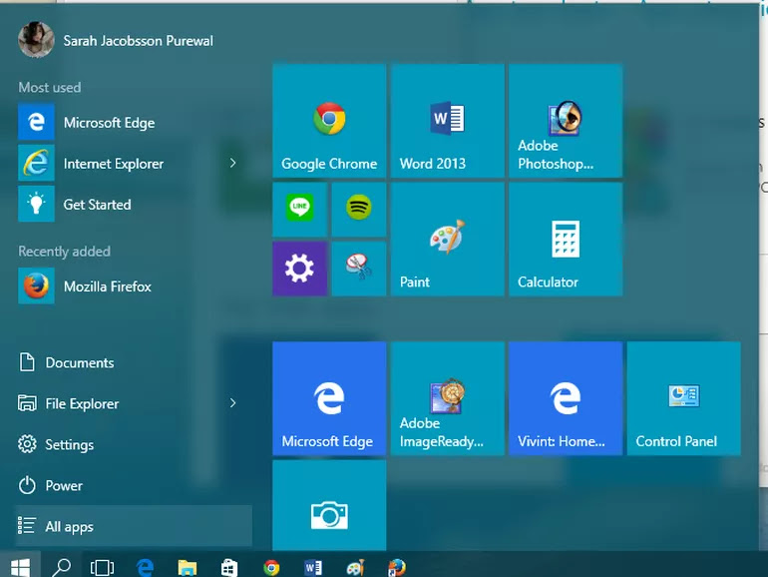
Task: Open Edge from the taskbar
Action: click(145, 568)
